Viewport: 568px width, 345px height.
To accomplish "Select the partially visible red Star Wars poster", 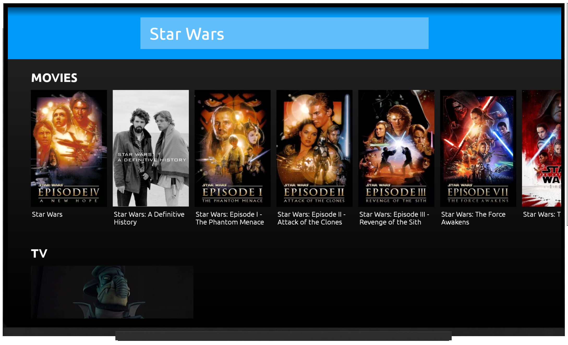I will [541, 148].
